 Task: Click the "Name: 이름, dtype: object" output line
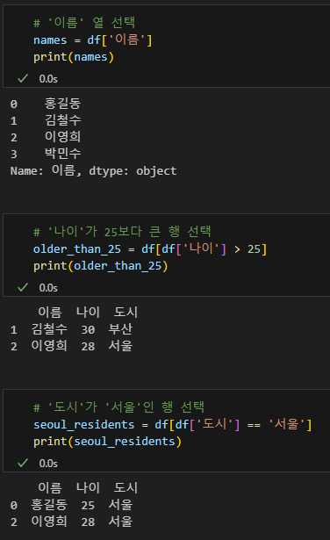pos(94,170)
